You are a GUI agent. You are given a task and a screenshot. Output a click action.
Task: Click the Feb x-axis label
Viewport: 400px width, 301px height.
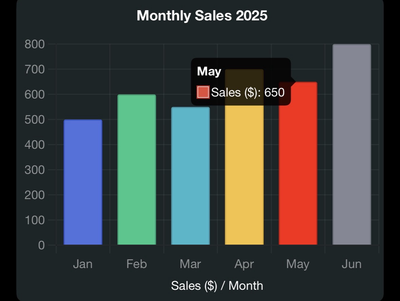(136, 264)
